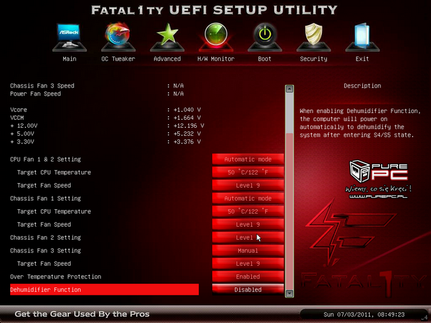Change Target CPU Temperature under CPU Fan 1 & 2
Image resolution: width=431 pixels, height=323 pixels.
[248, 172]
